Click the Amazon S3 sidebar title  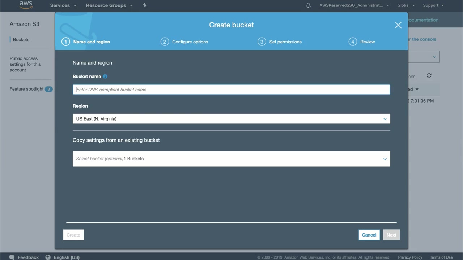pyautogui.click(x=25, y=24)
